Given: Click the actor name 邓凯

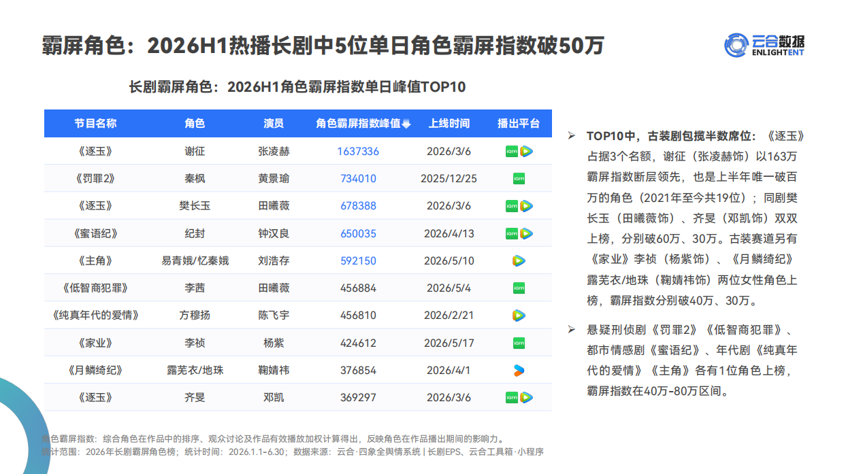Looking at the screenshot, I should point(274,397).
